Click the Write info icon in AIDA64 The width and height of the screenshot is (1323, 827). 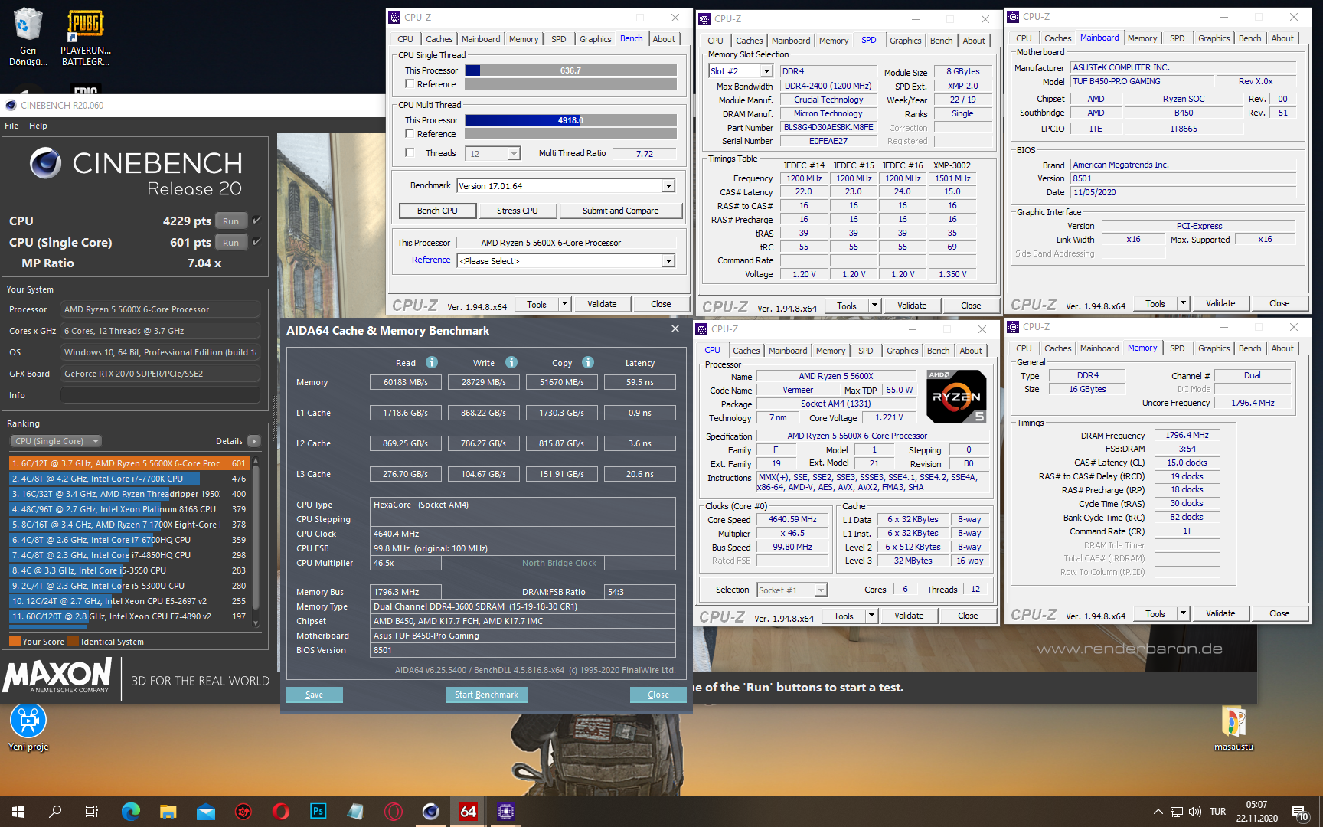coord(511,362)
